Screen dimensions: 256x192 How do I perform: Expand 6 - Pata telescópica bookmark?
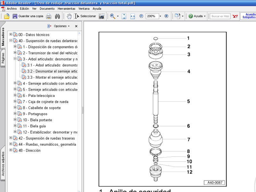pyautogui.click(x=15, y=95)
